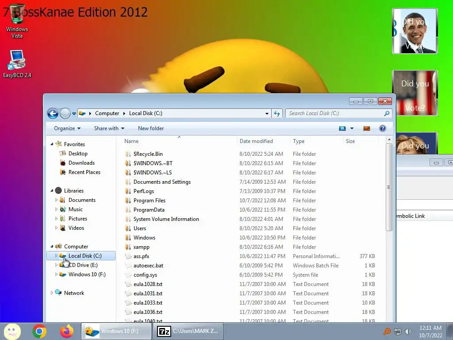Click New folder in the toolbar
Image resolution: width=453 pixels, height=340 pixels.
(x=151, y=128)
